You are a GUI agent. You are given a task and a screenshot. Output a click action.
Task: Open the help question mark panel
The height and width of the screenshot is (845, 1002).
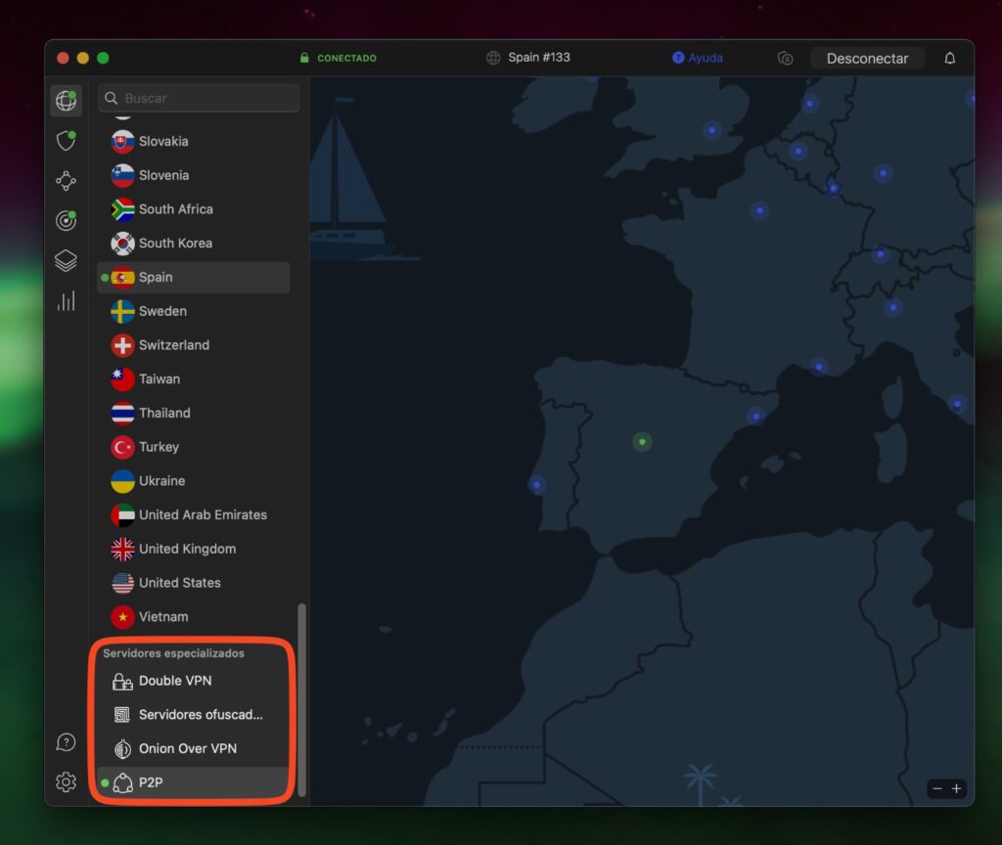pos(66,742)
